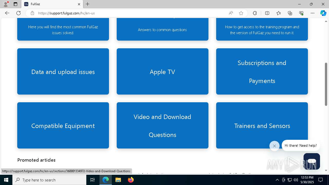
Task: Open Split screen view
Action: [267, 13]
